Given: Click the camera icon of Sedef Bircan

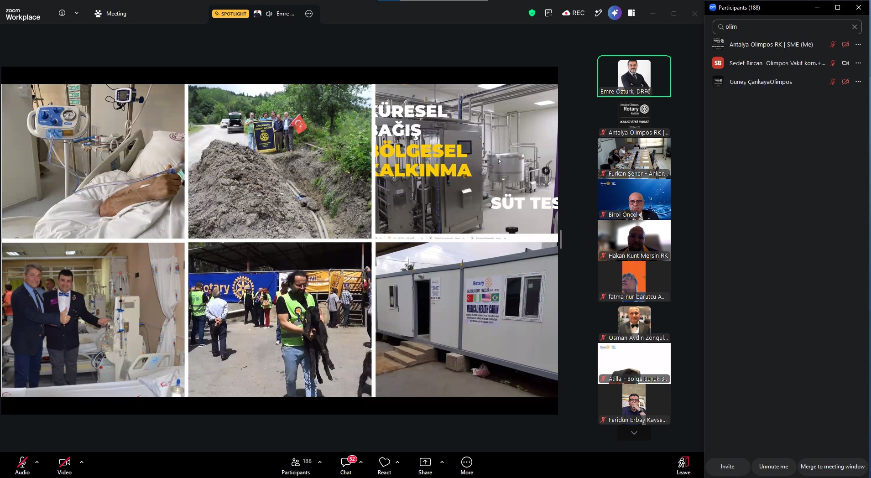Looking at the screenshot, I should tap(845, 63).
